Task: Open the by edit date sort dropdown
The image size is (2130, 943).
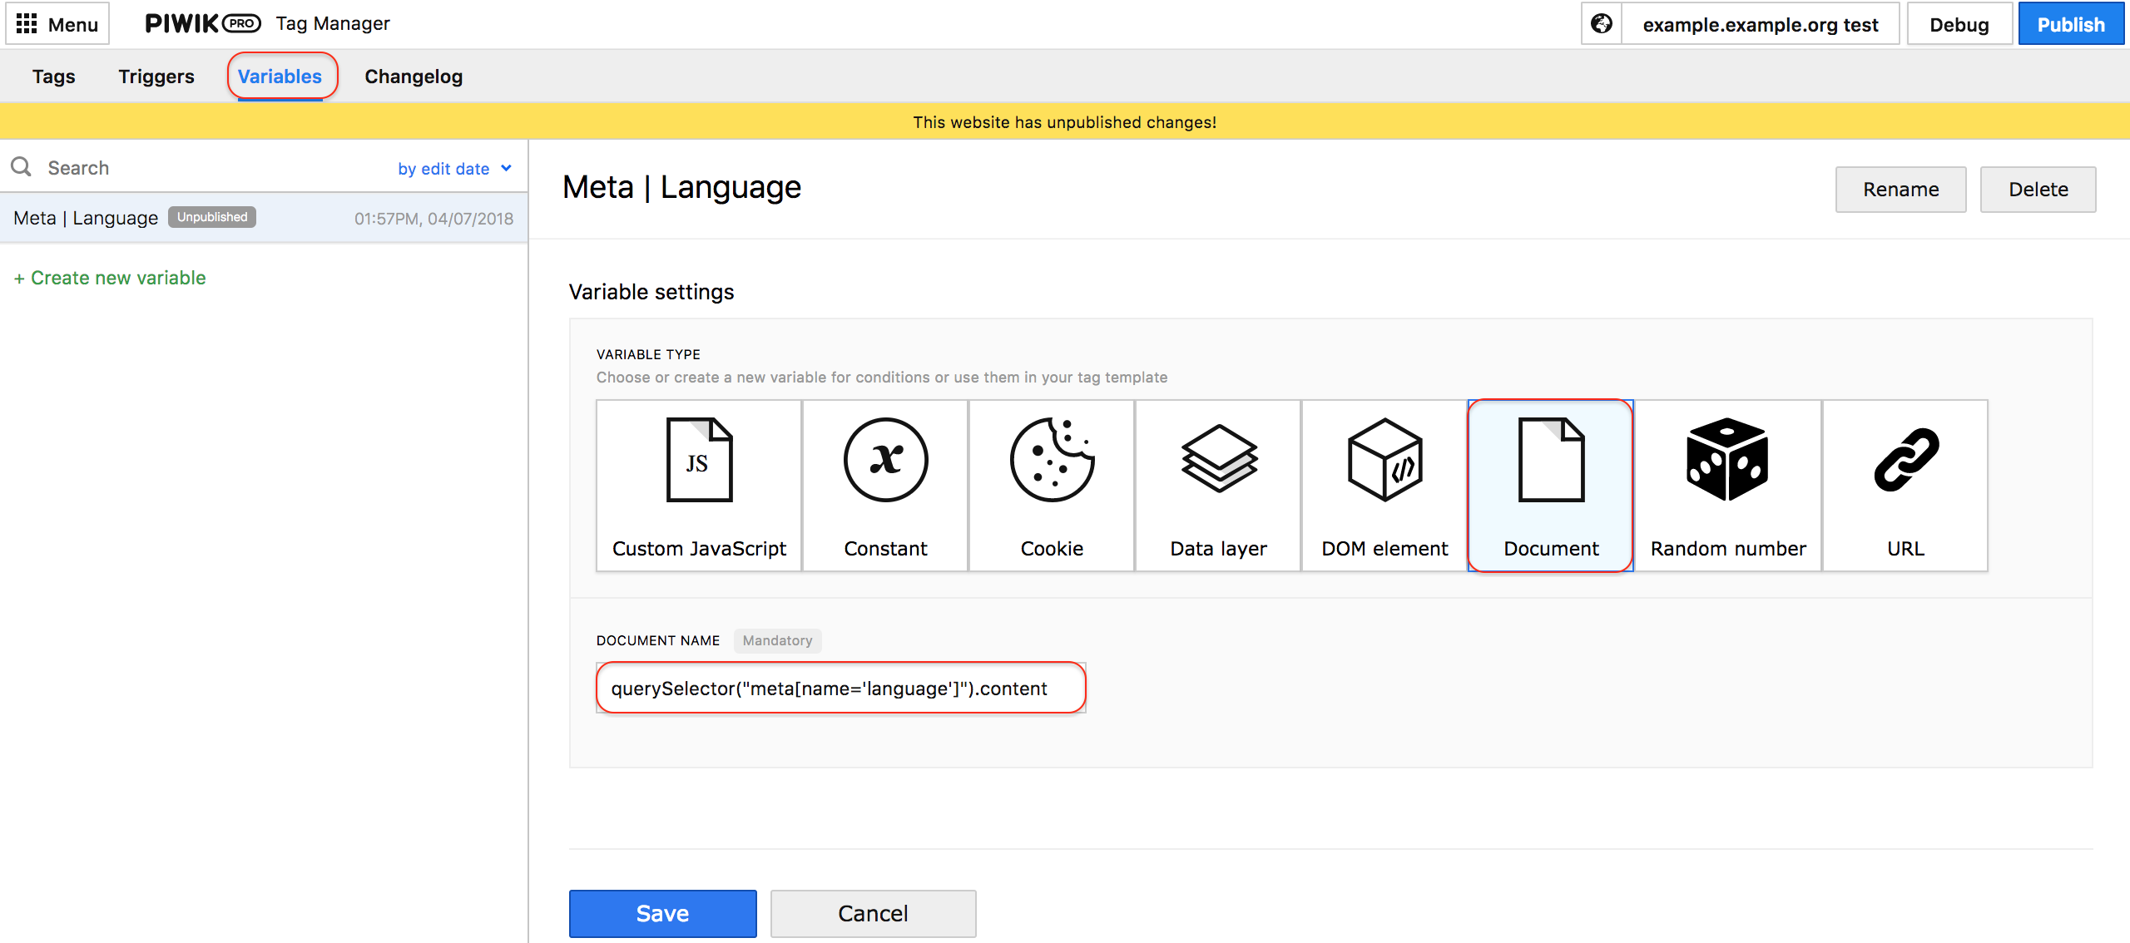Action: pos(454,168)
